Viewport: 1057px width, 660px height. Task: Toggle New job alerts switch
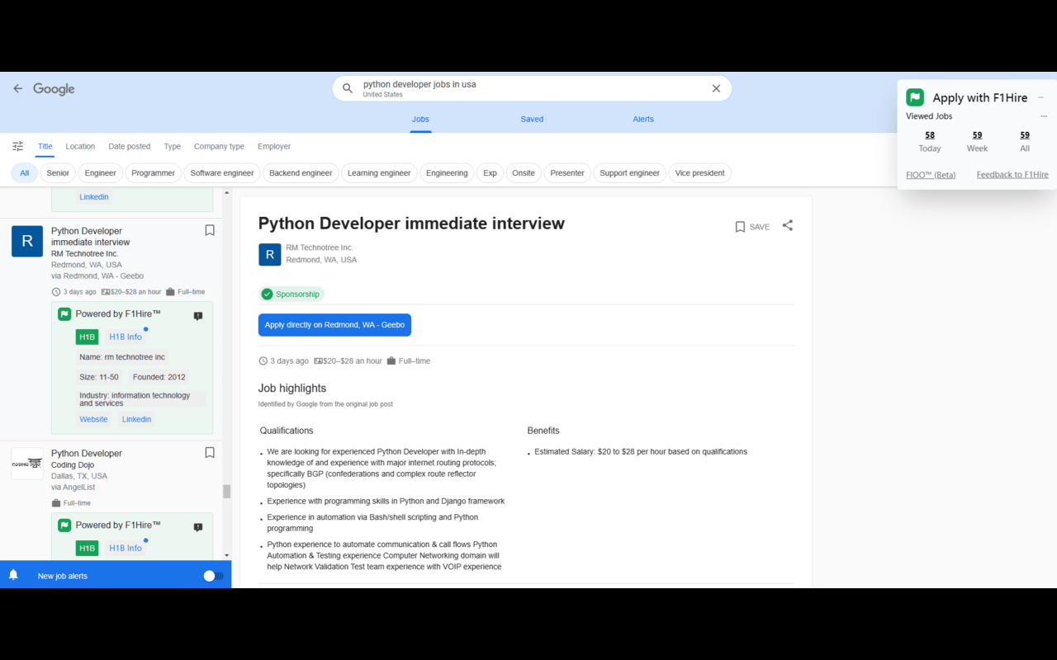click(213, 576)
